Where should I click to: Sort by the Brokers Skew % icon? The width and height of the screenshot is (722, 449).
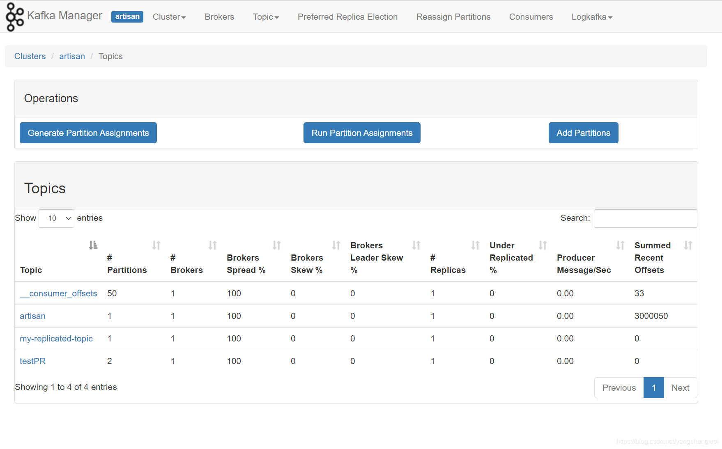[x=336, y=245]
